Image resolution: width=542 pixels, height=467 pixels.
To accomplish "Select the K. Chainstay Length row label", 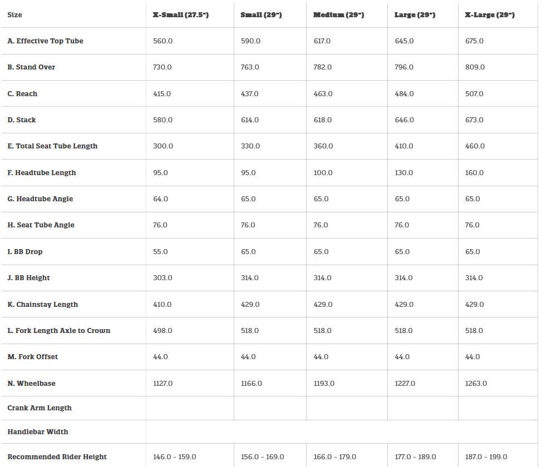I will pos(43,305).
